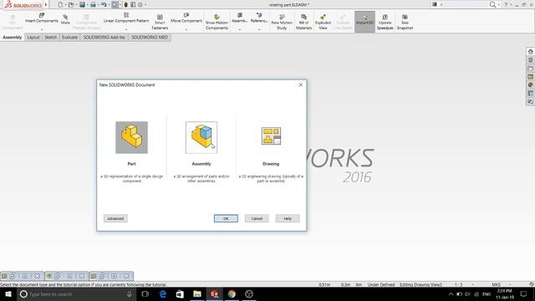Select the Part document type icon

pos(132,137)
